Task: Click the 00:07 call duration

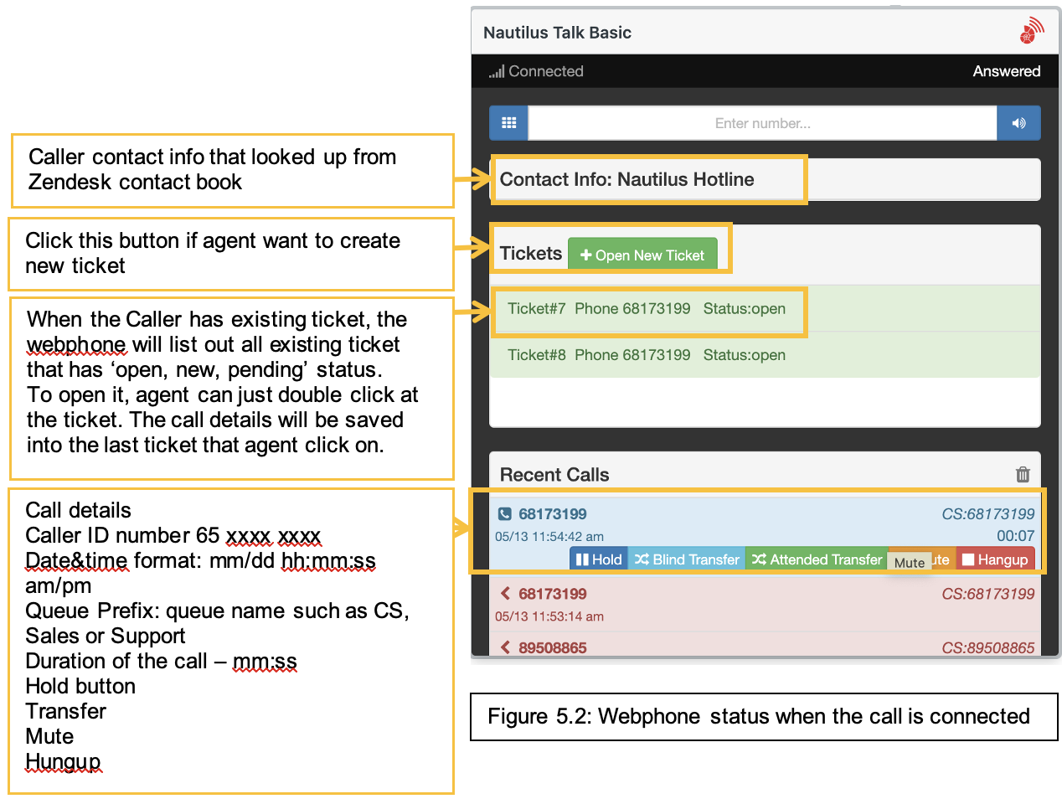Action: (x=1015, y=536)
